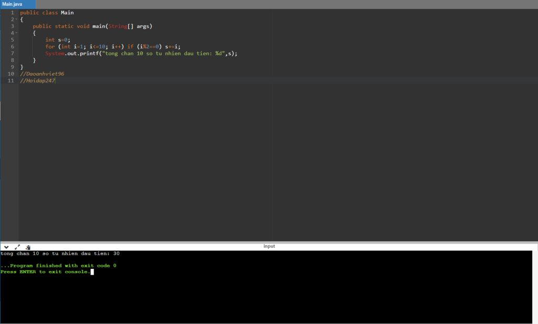Click console output 'tong chan 10 so tu nhien dau tien: 30'

[x=60, y=254]
